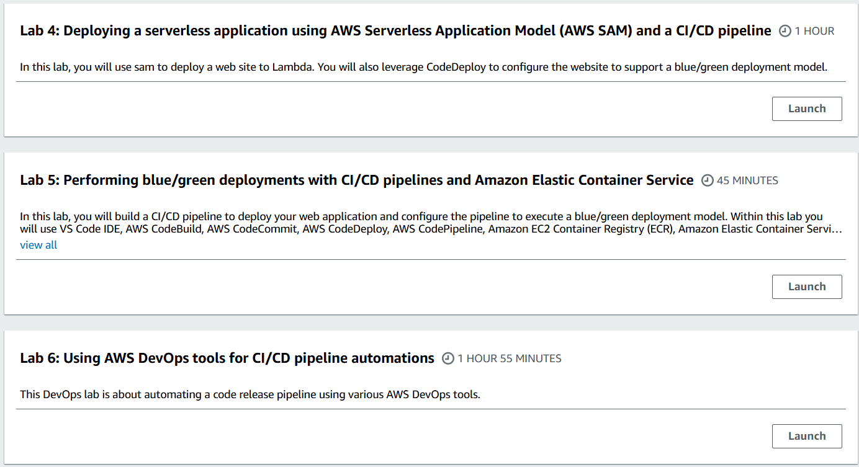Click Lab 6 description about automating code release
Viewport: 859px width, 467px height.
250,394
